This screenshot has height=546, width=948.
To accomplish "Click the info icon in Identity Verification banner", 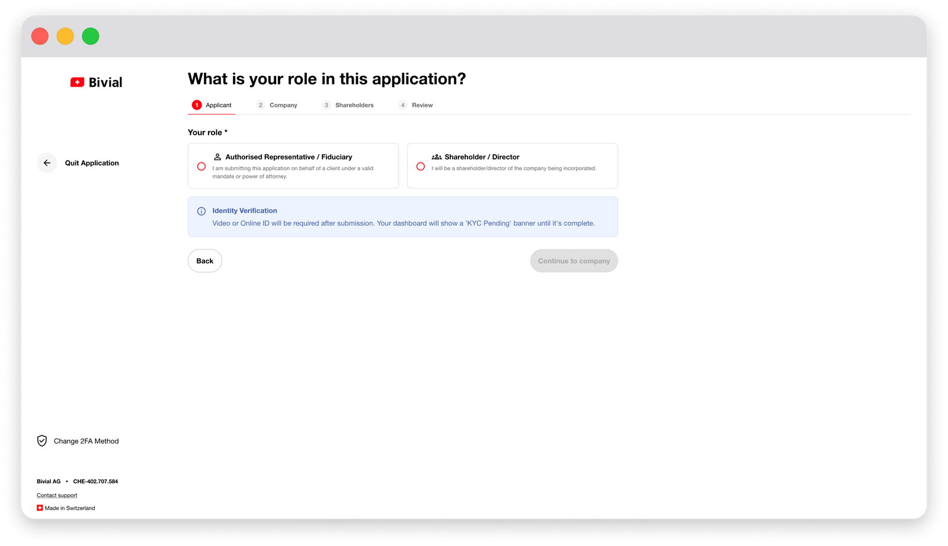I will 201,211.
